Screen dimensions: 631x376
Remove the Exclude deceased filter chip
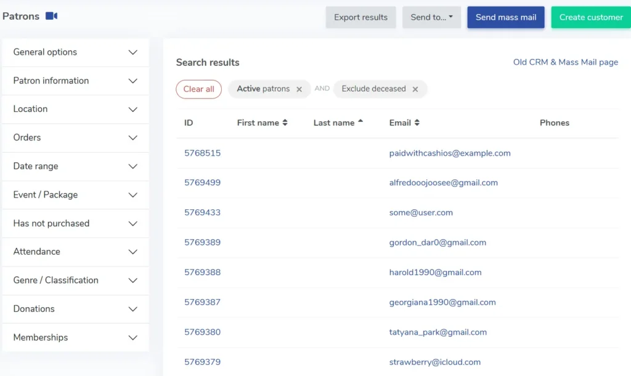[415, 89]
